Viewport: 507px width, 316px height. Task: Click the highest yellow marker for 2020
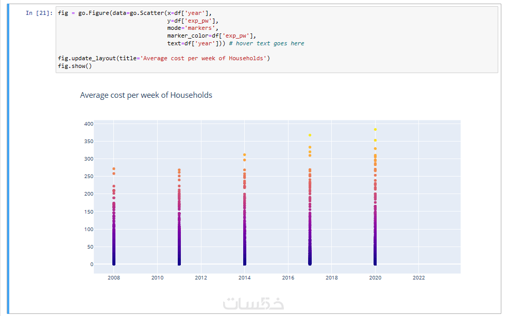tap(375, 130)
